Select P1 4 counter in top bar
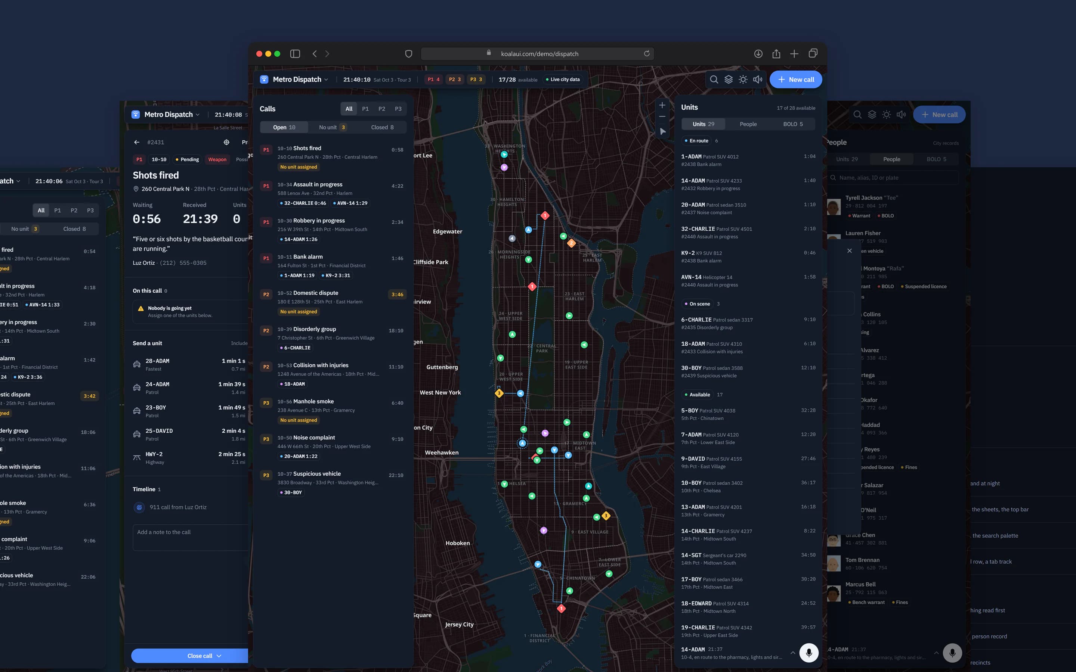The width and height of the screenshot is (1076, 672). 433,80
